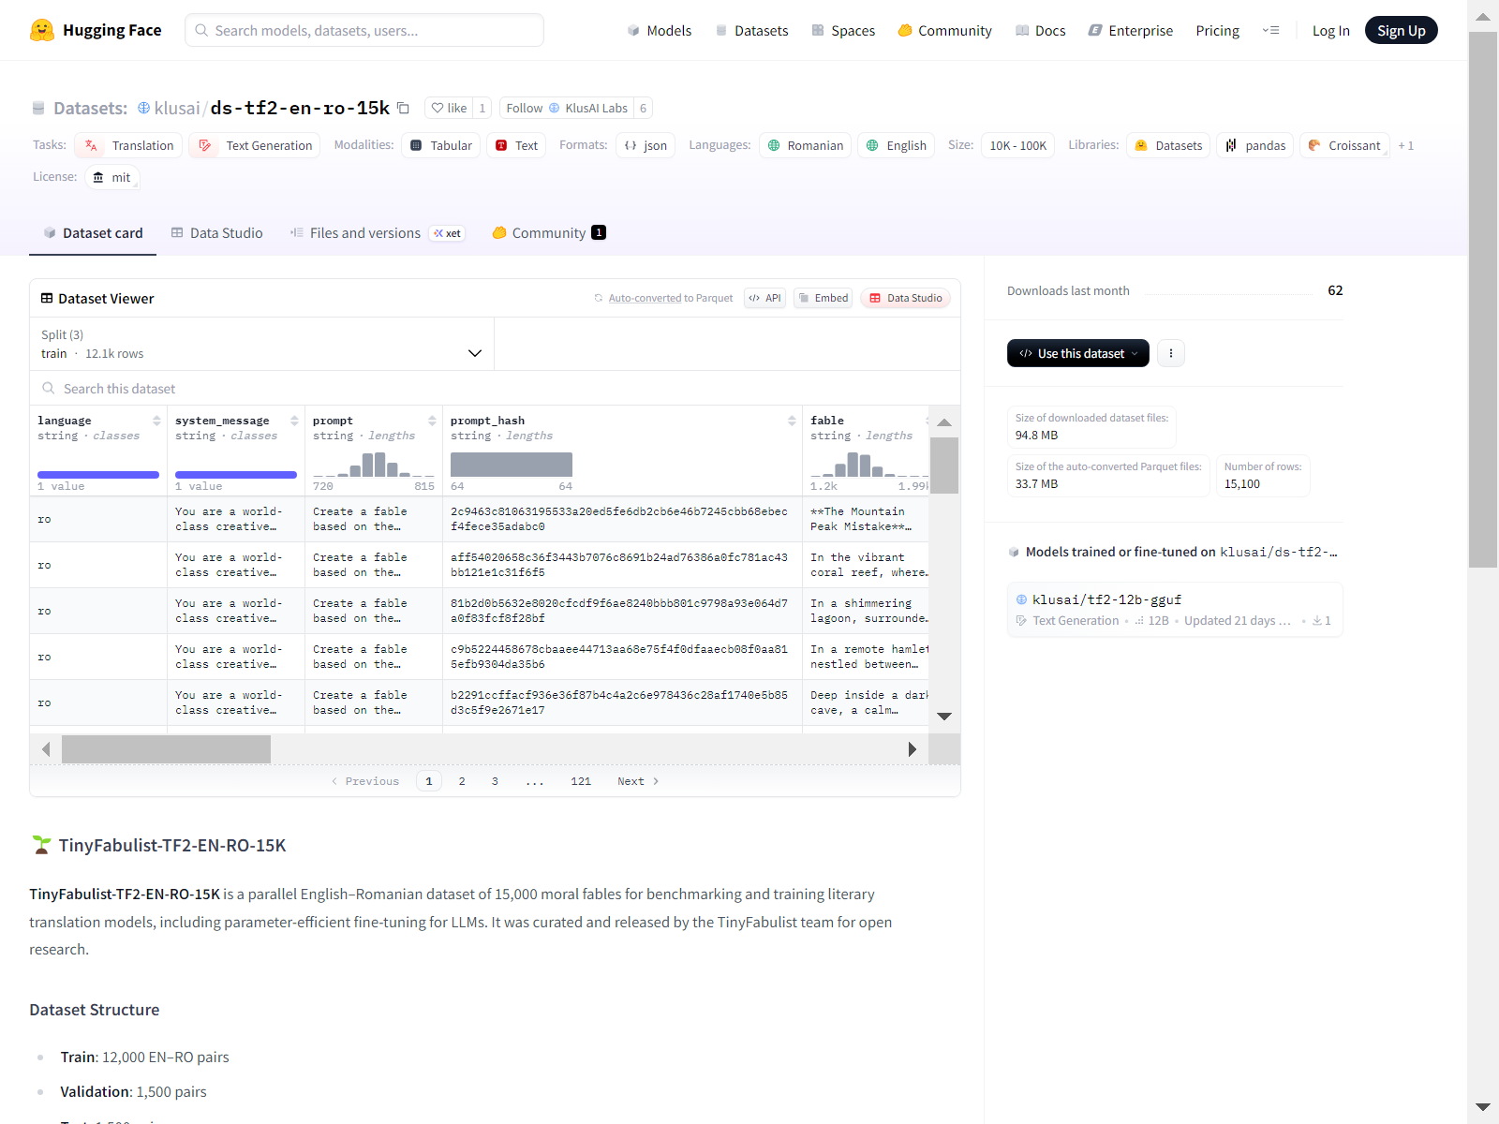
Task: Click the API button in Dataset Viewer
Action: point(764,298)
